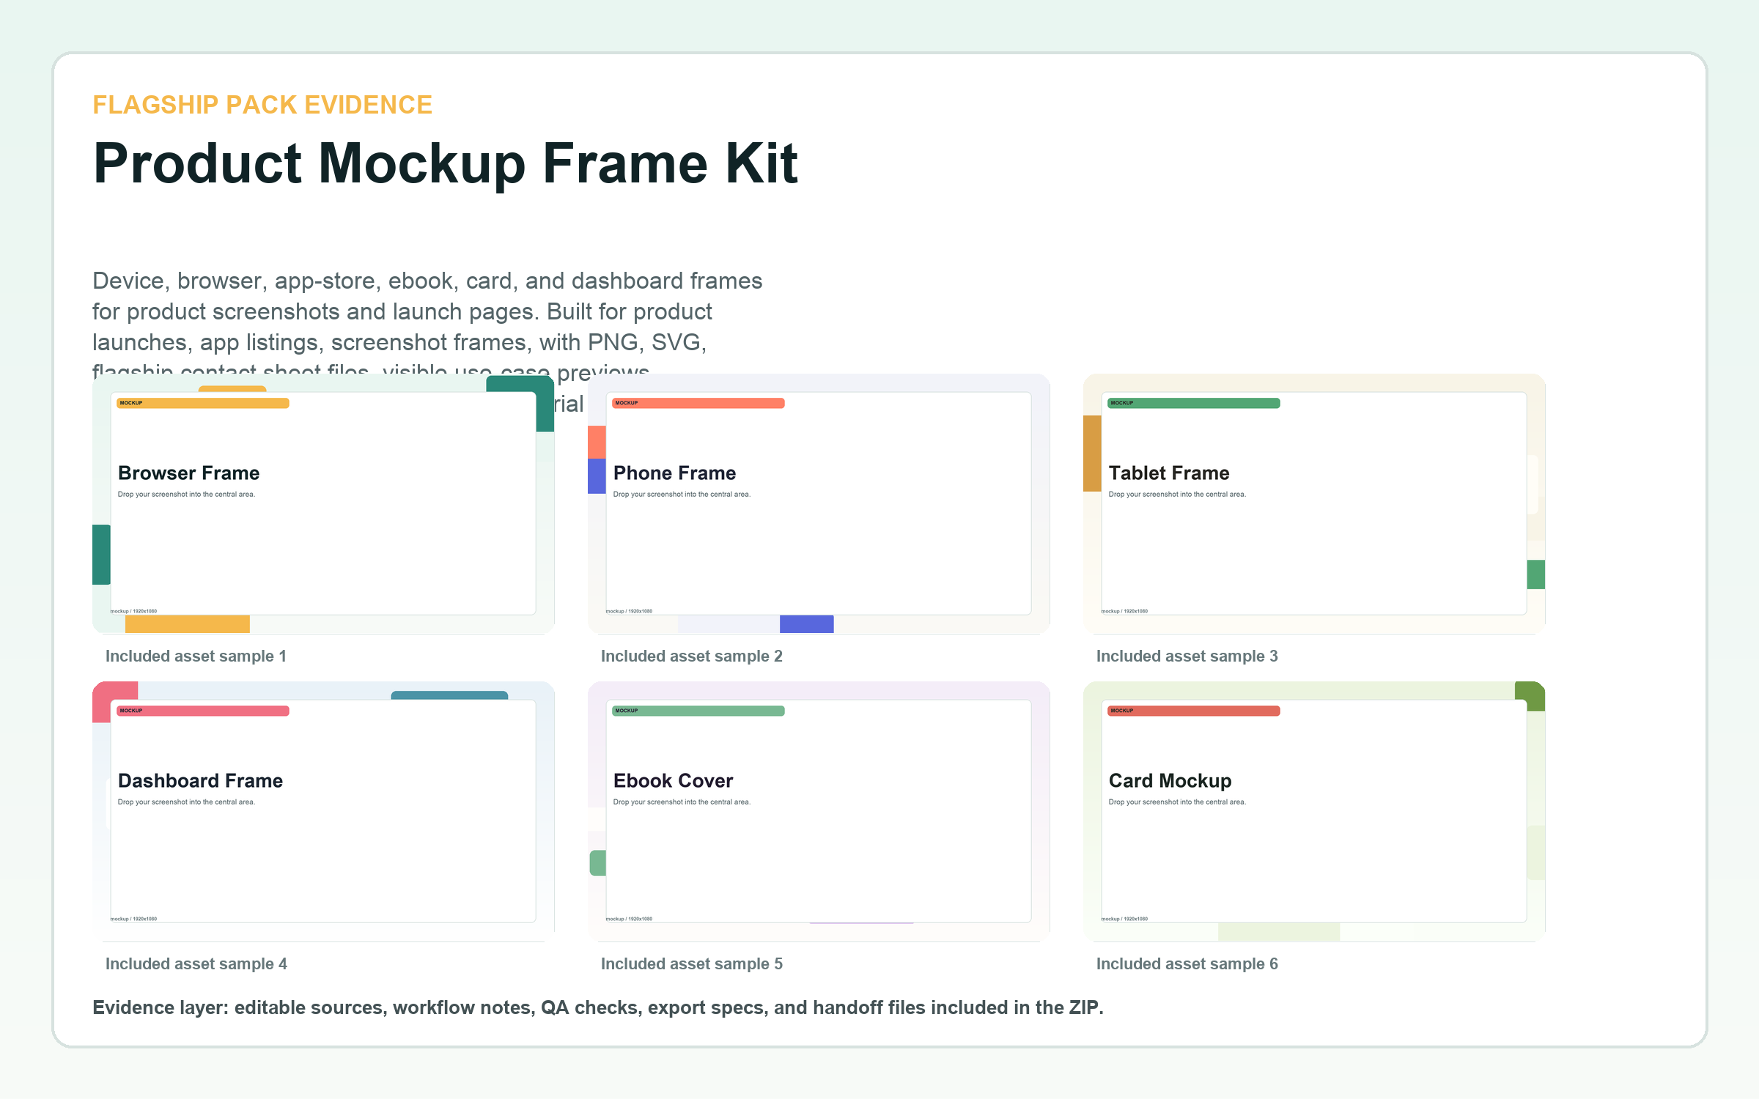Open the Dashboard Frame sample thumbnail
This screenshot has height=1099, width=1759.
323,812
